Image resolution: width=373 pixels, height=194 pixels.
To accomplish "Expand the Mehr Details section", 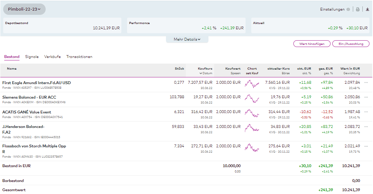I will pos(187,39).
